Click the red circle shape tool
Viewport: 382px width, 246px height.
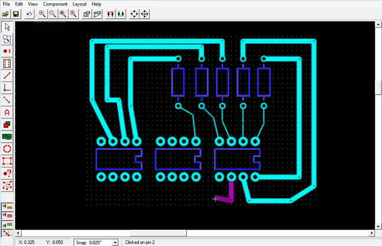7,149
